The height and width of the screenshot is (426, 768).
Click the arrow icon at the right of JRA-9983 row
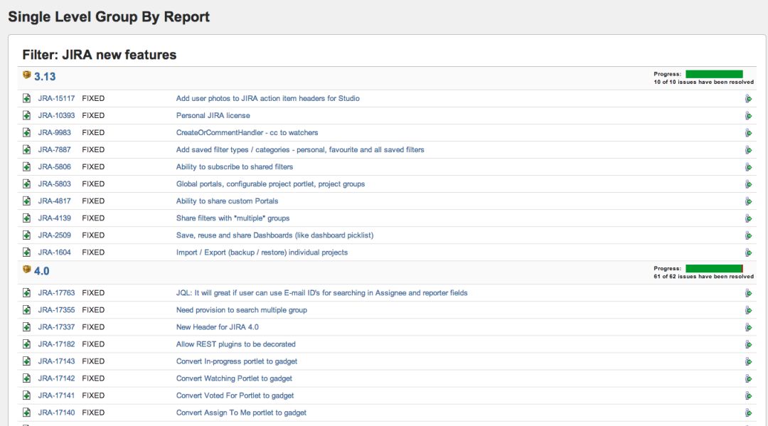pos(748,133)
